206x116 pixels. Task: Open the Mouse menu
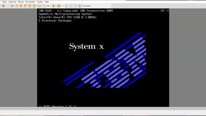coord(21,2)
